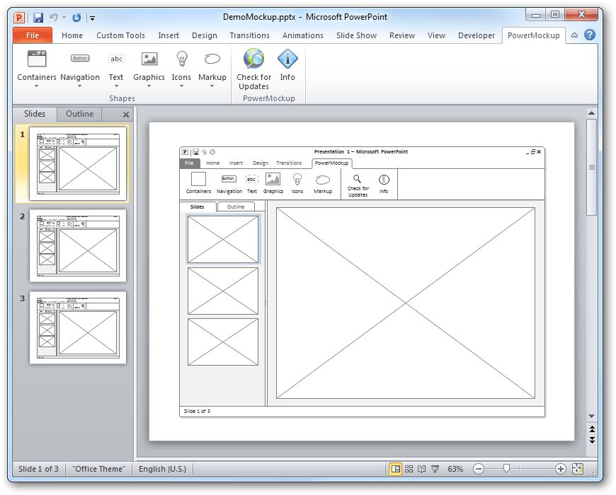Click the zoom slider near 63%

(x=508, y=468)
